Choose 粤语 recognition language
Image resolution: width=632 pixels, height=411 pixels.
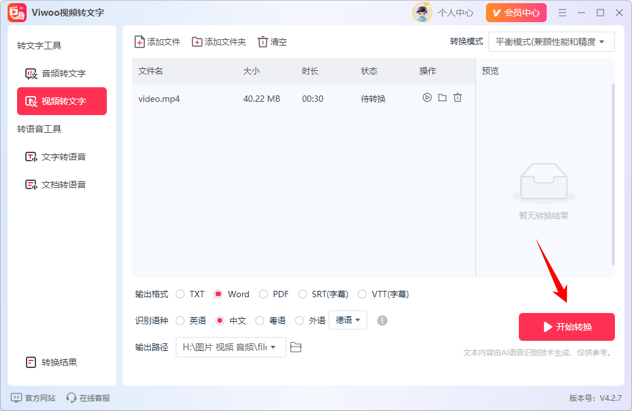point(270,321)
